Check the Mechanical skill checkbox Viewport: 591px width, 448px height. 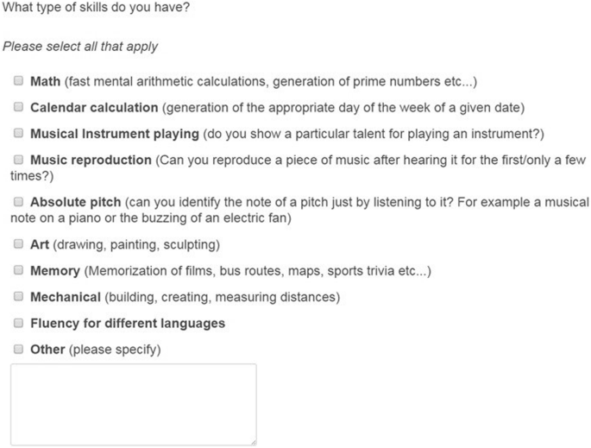point(18,296)
